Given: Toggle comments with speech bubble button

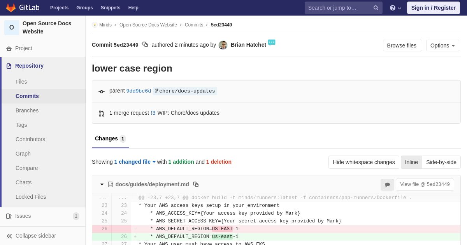Looking at the screenshot, I should tap(387, 185).
